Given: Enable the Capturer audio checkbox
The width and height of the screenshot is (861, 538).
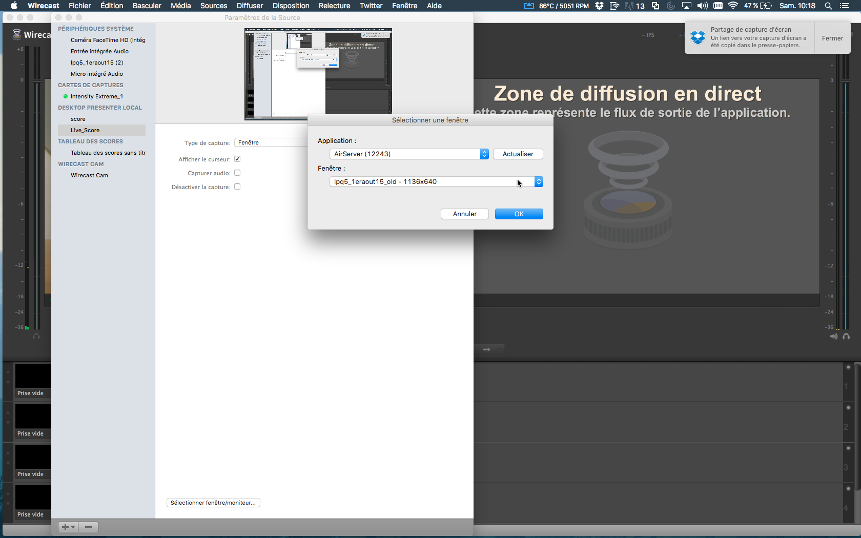Looking at the screenshot, I should pos(237,173).
